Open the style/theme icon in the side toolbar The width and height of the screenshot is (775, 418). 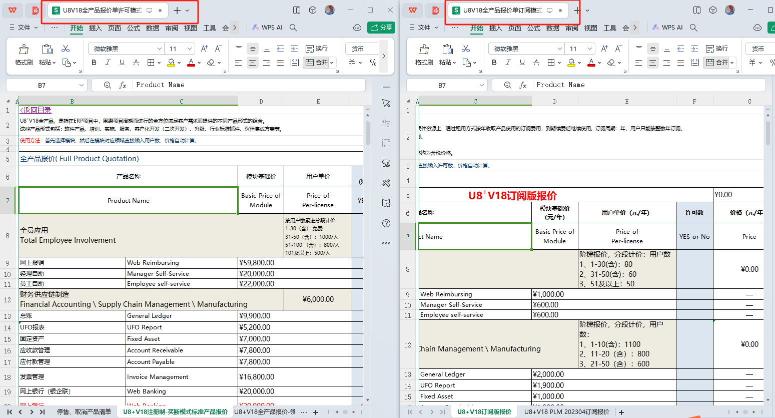pos(386,163)
